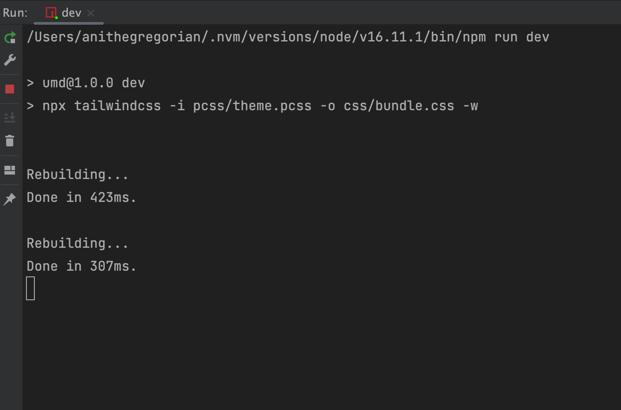Click the npm icon on dev tab
The image size is (621, 410).
(x=52, y=13)
